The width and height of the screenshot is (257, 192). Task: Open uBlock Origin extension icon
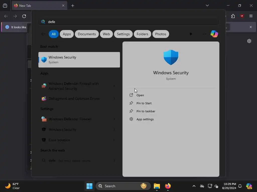242,16
